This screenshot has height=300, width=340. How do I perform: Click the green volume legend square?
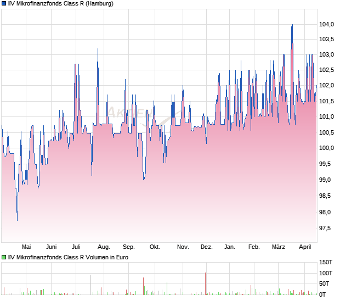4,257
